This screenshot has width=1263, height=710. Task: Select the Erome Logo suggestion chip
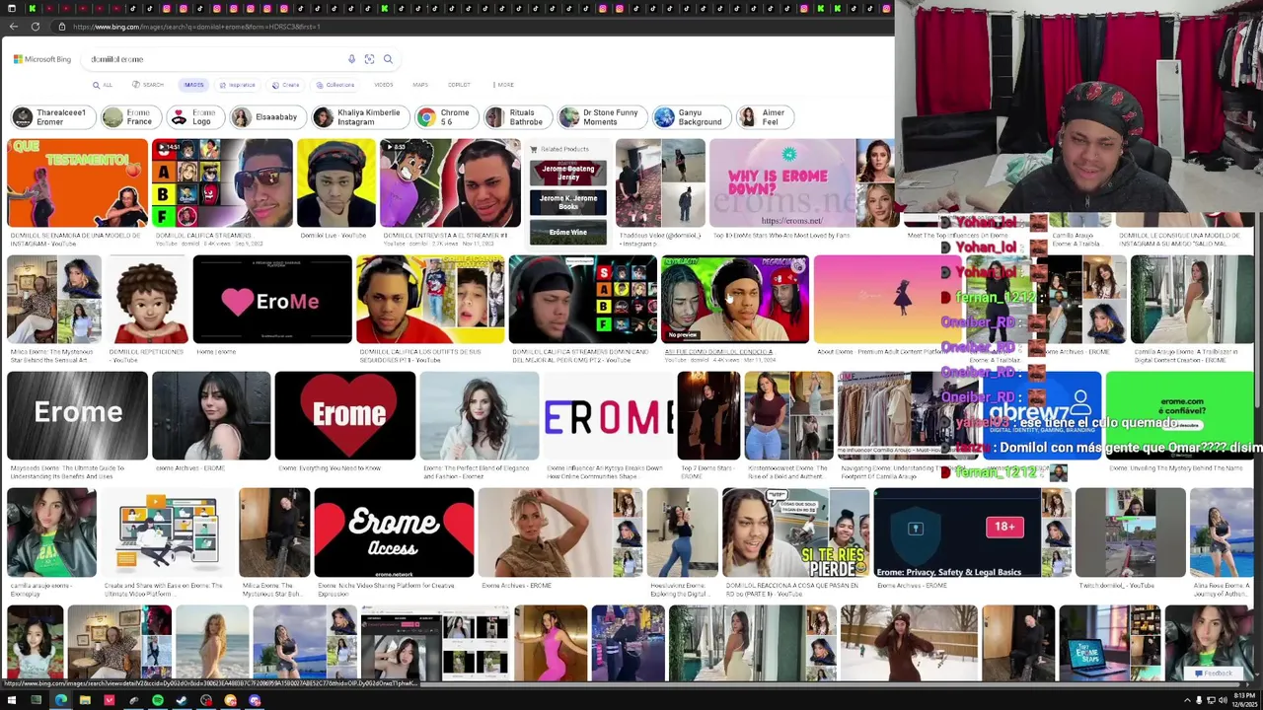(x=193, y=117)
